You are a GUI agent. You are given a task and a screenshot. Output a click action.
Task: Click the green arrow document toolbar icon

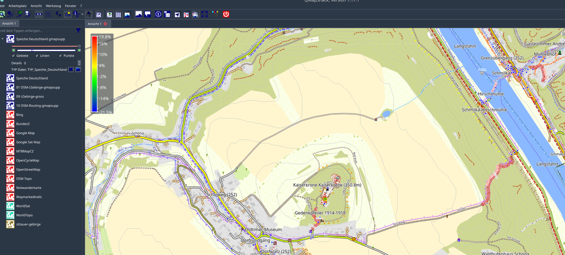109,14
